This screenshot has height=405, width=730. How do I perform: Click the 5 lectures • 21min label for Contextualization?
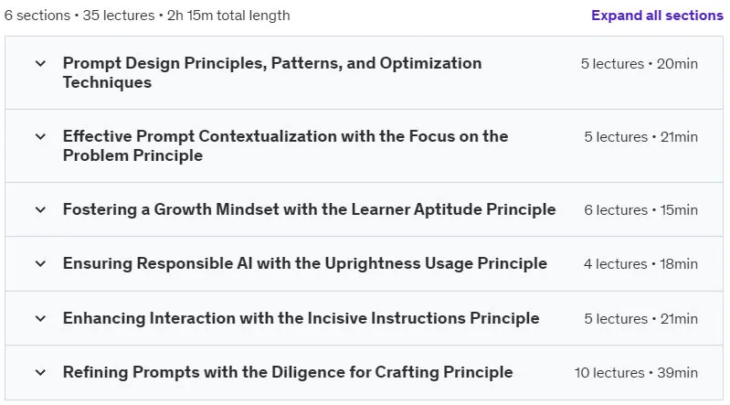pyautogui.click(x=641, y=137)
